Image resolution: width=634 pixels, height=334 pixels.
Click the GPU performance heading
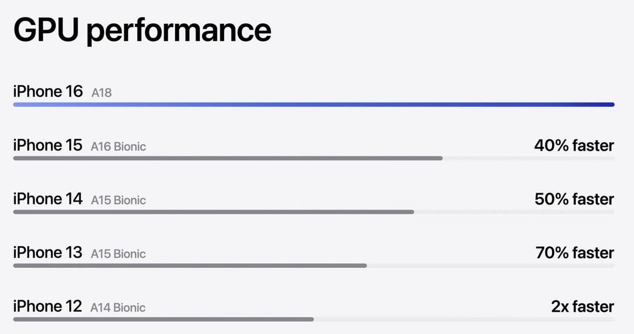tap(142, 30)
